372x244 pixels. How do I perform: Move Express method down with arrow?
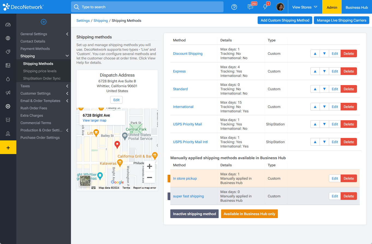[x=324, y=71]
